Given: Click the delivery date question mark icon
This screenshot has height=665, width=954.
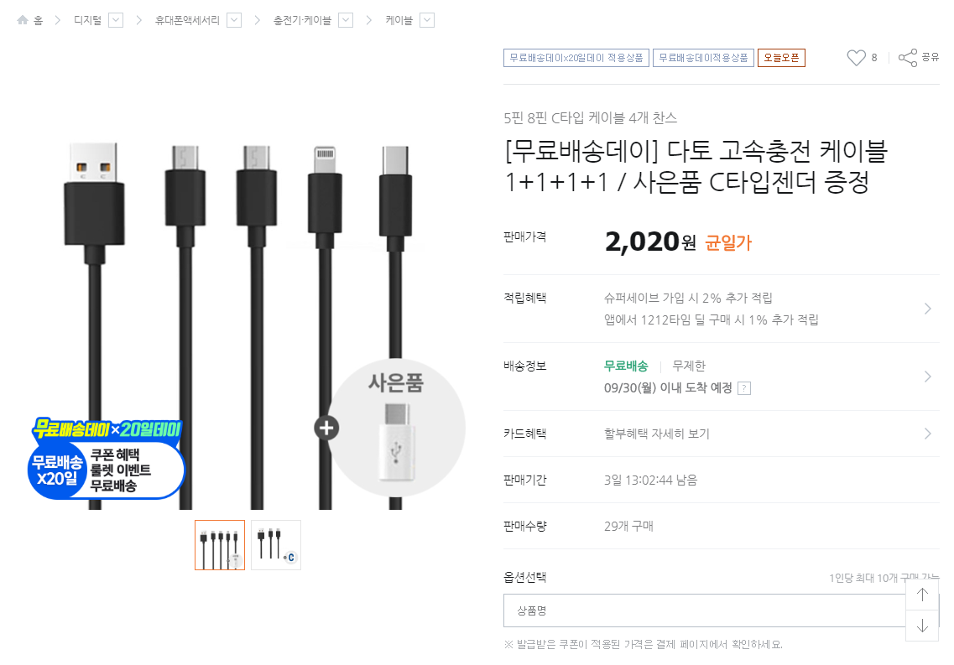Looking at the screenshot, I should coord(743,388).
